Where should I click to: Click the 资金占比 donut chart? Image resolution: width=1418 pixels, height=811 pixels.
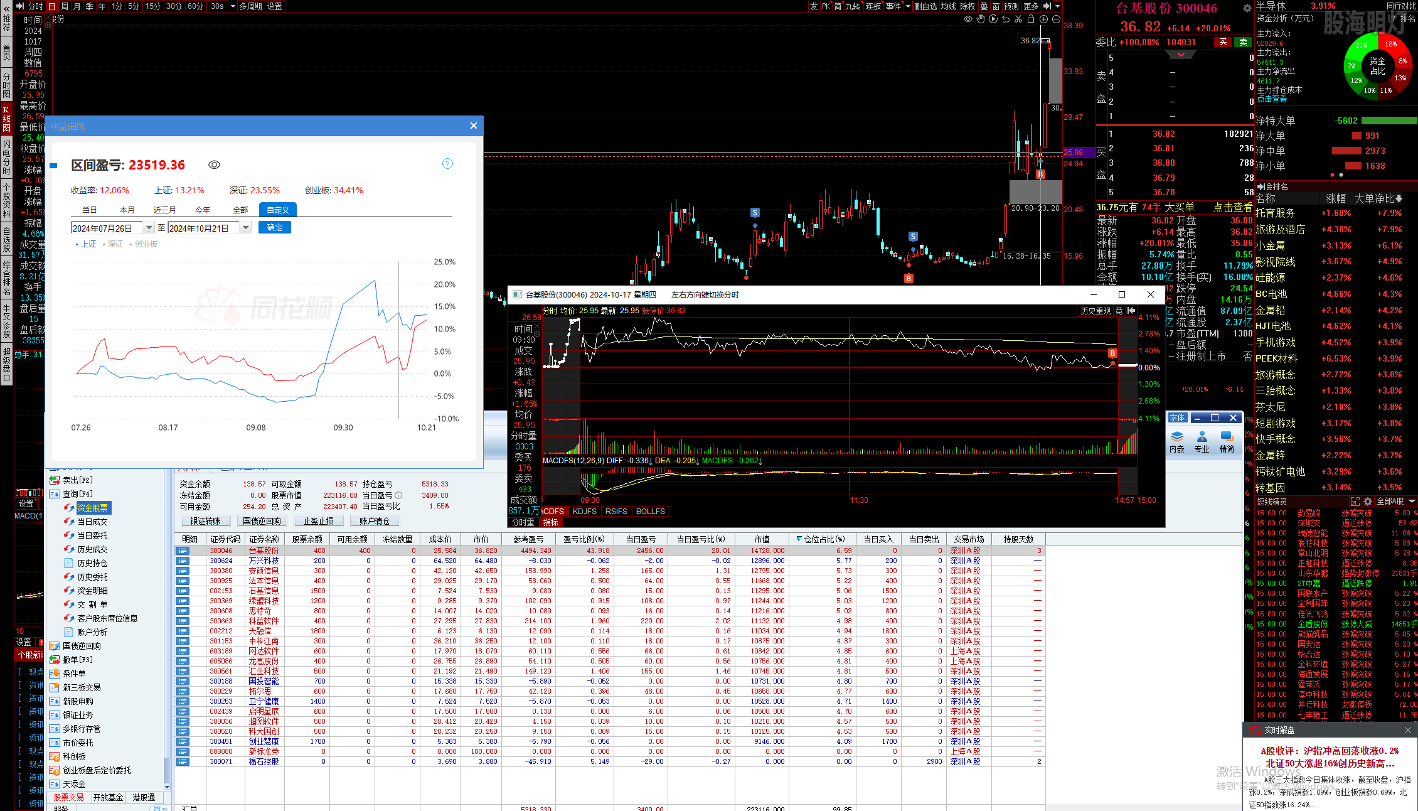click(x=1377, y=66)
